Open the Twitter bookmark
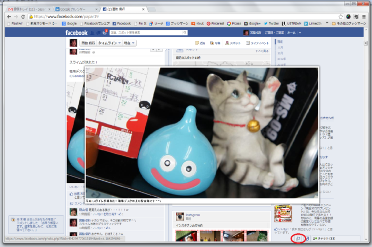Screen dimensions: 372x247 point(272,23)
